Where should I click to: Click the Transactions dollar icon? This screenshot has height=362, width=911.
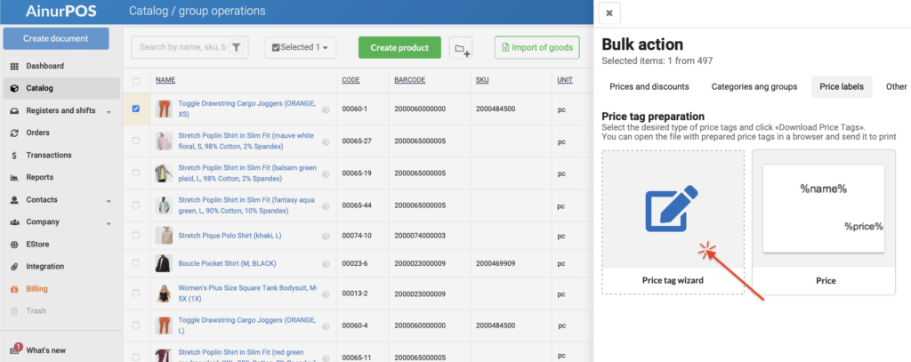pos(14,155)
